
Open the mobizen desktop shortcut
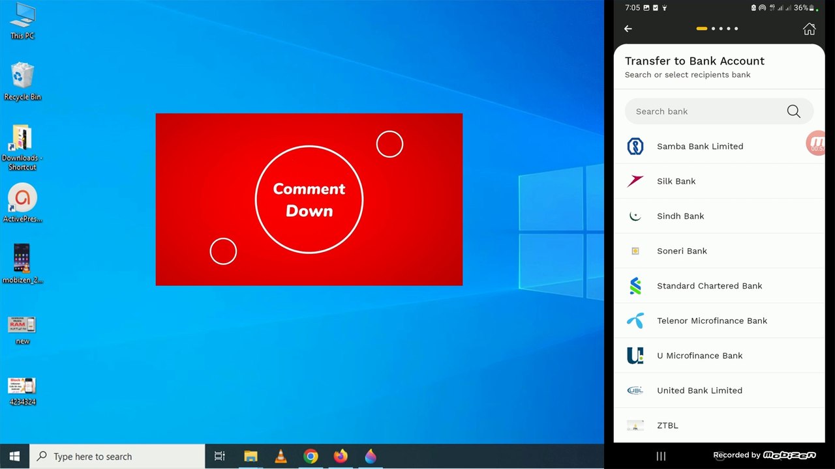point(22,264)
